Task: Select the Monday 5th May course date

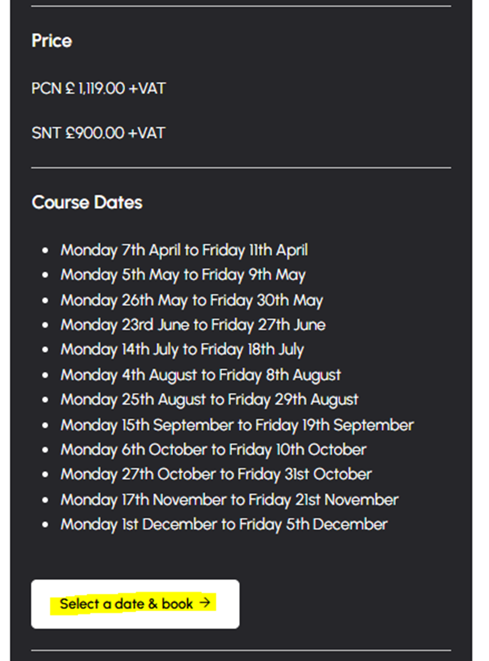Action: [x=183, y=275]
